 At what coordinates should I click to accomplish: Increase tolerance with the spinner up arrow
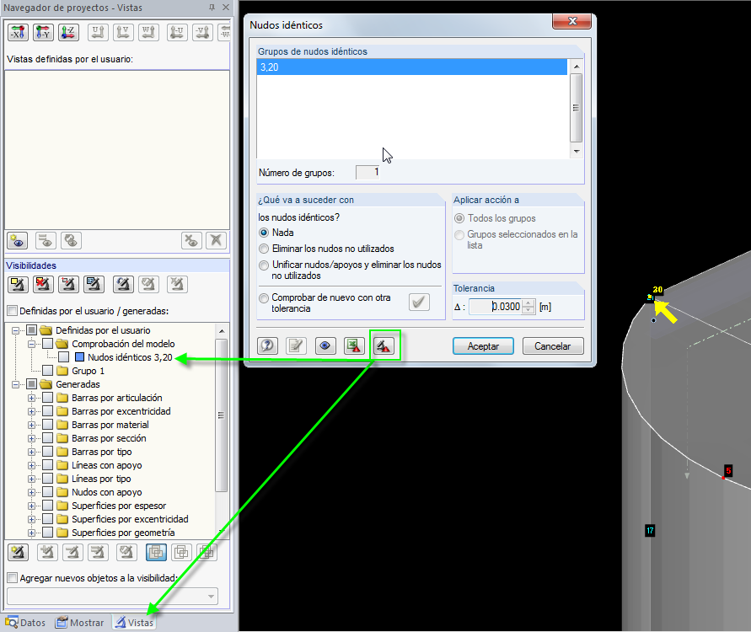pos(528,303)
